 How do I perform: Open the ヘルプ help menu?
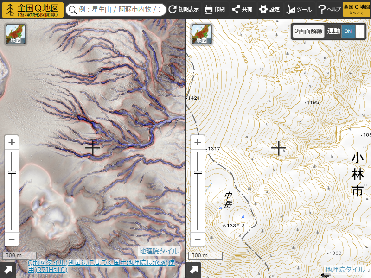329,9
